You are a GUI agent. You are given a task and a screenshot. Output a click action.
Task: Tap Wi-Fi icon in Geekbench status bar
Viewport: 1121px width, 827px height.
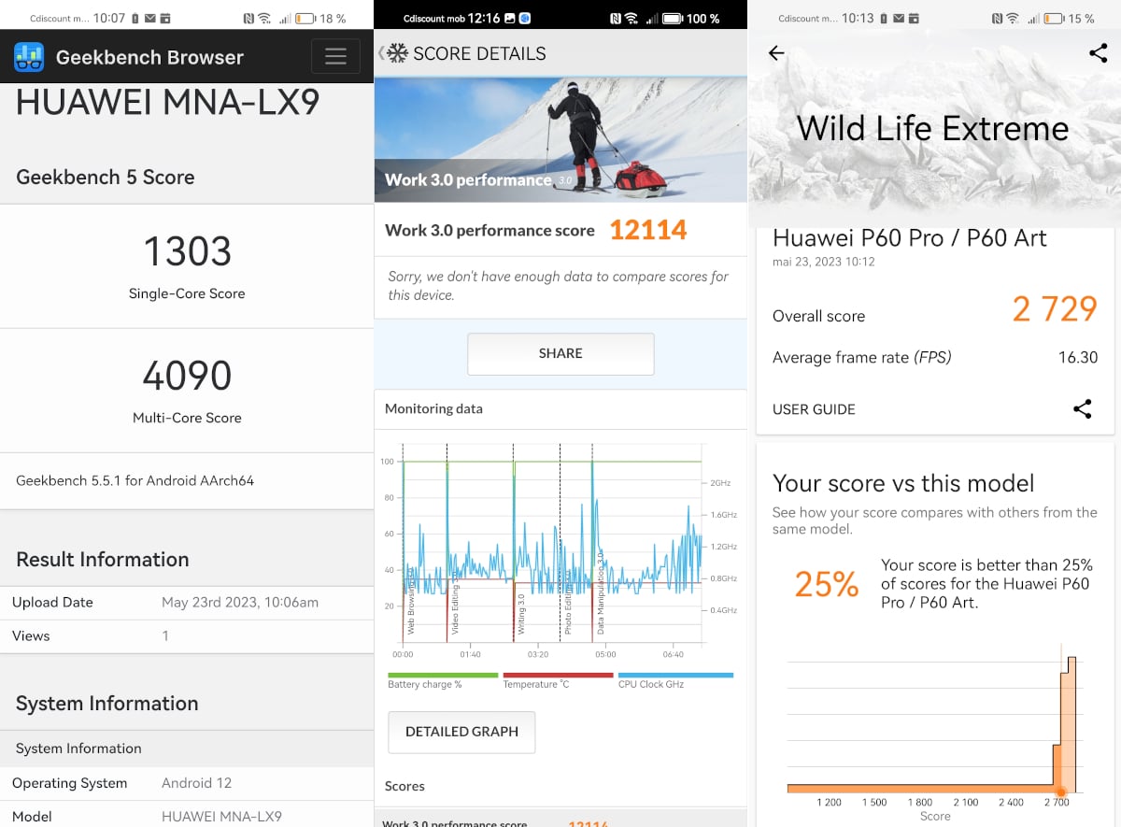(x=264, y=18)
